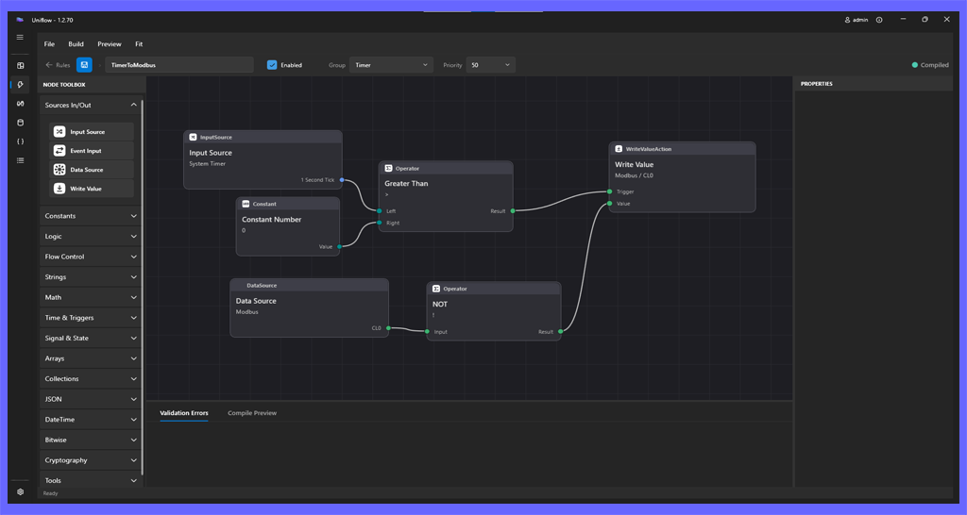Expand the Time & Triggers section
The width and height of the screenshot is (967, 515).
pos(91,318)
